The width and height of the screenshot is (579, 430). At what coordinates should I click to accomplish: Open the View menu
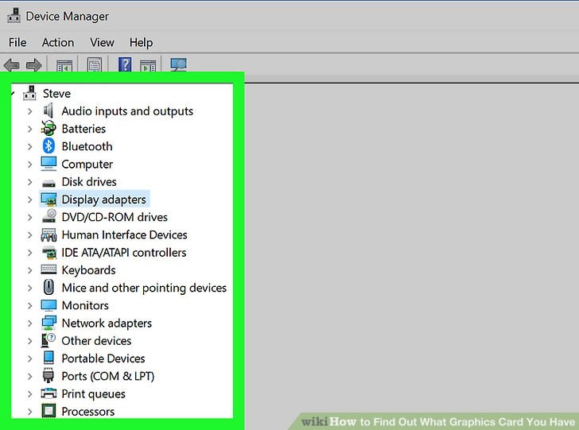[x=102, y=42]
